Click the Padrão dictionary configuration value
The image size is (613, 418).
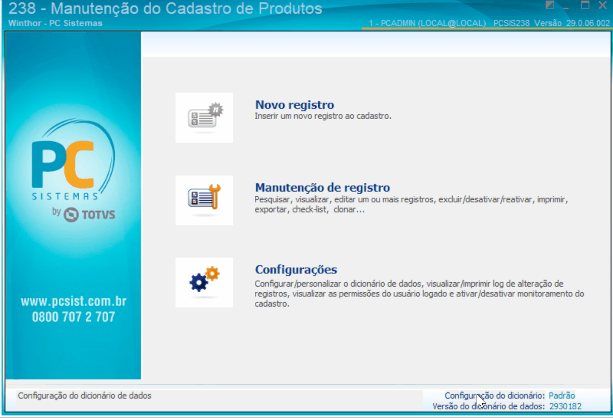(562, 396)
